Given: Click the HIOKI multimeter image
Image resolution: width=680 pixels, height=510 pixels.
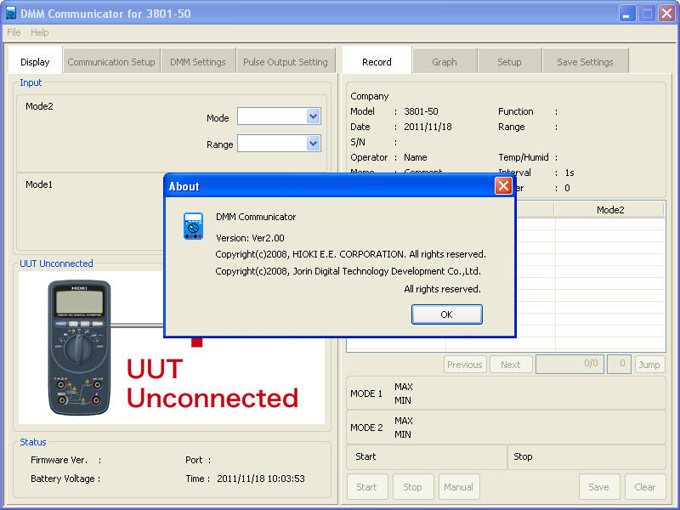Looking at the screenshot, I should 79,348.
